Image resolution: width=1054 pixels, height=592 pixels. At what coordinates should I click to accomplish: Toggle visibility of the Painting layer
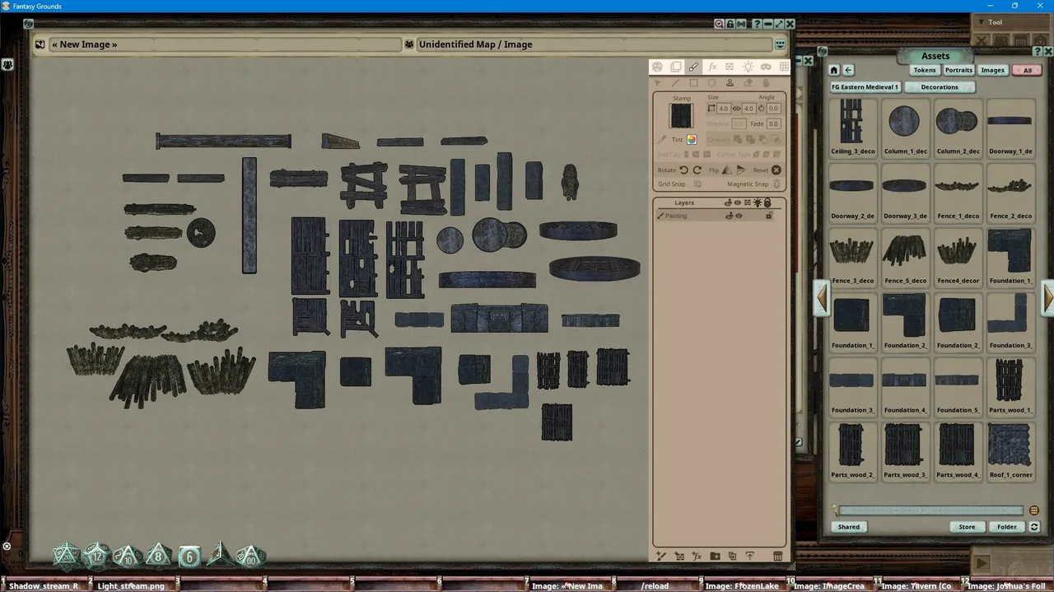tap(739, 216)
